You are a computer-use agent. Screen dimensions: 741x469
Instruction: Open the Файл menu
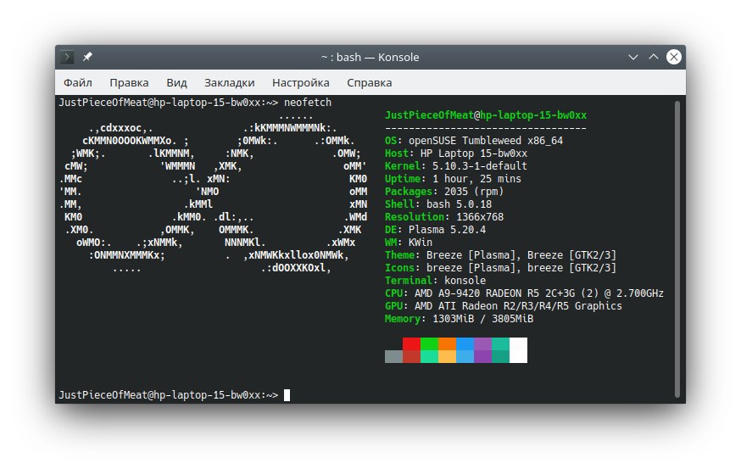point(78,83)
